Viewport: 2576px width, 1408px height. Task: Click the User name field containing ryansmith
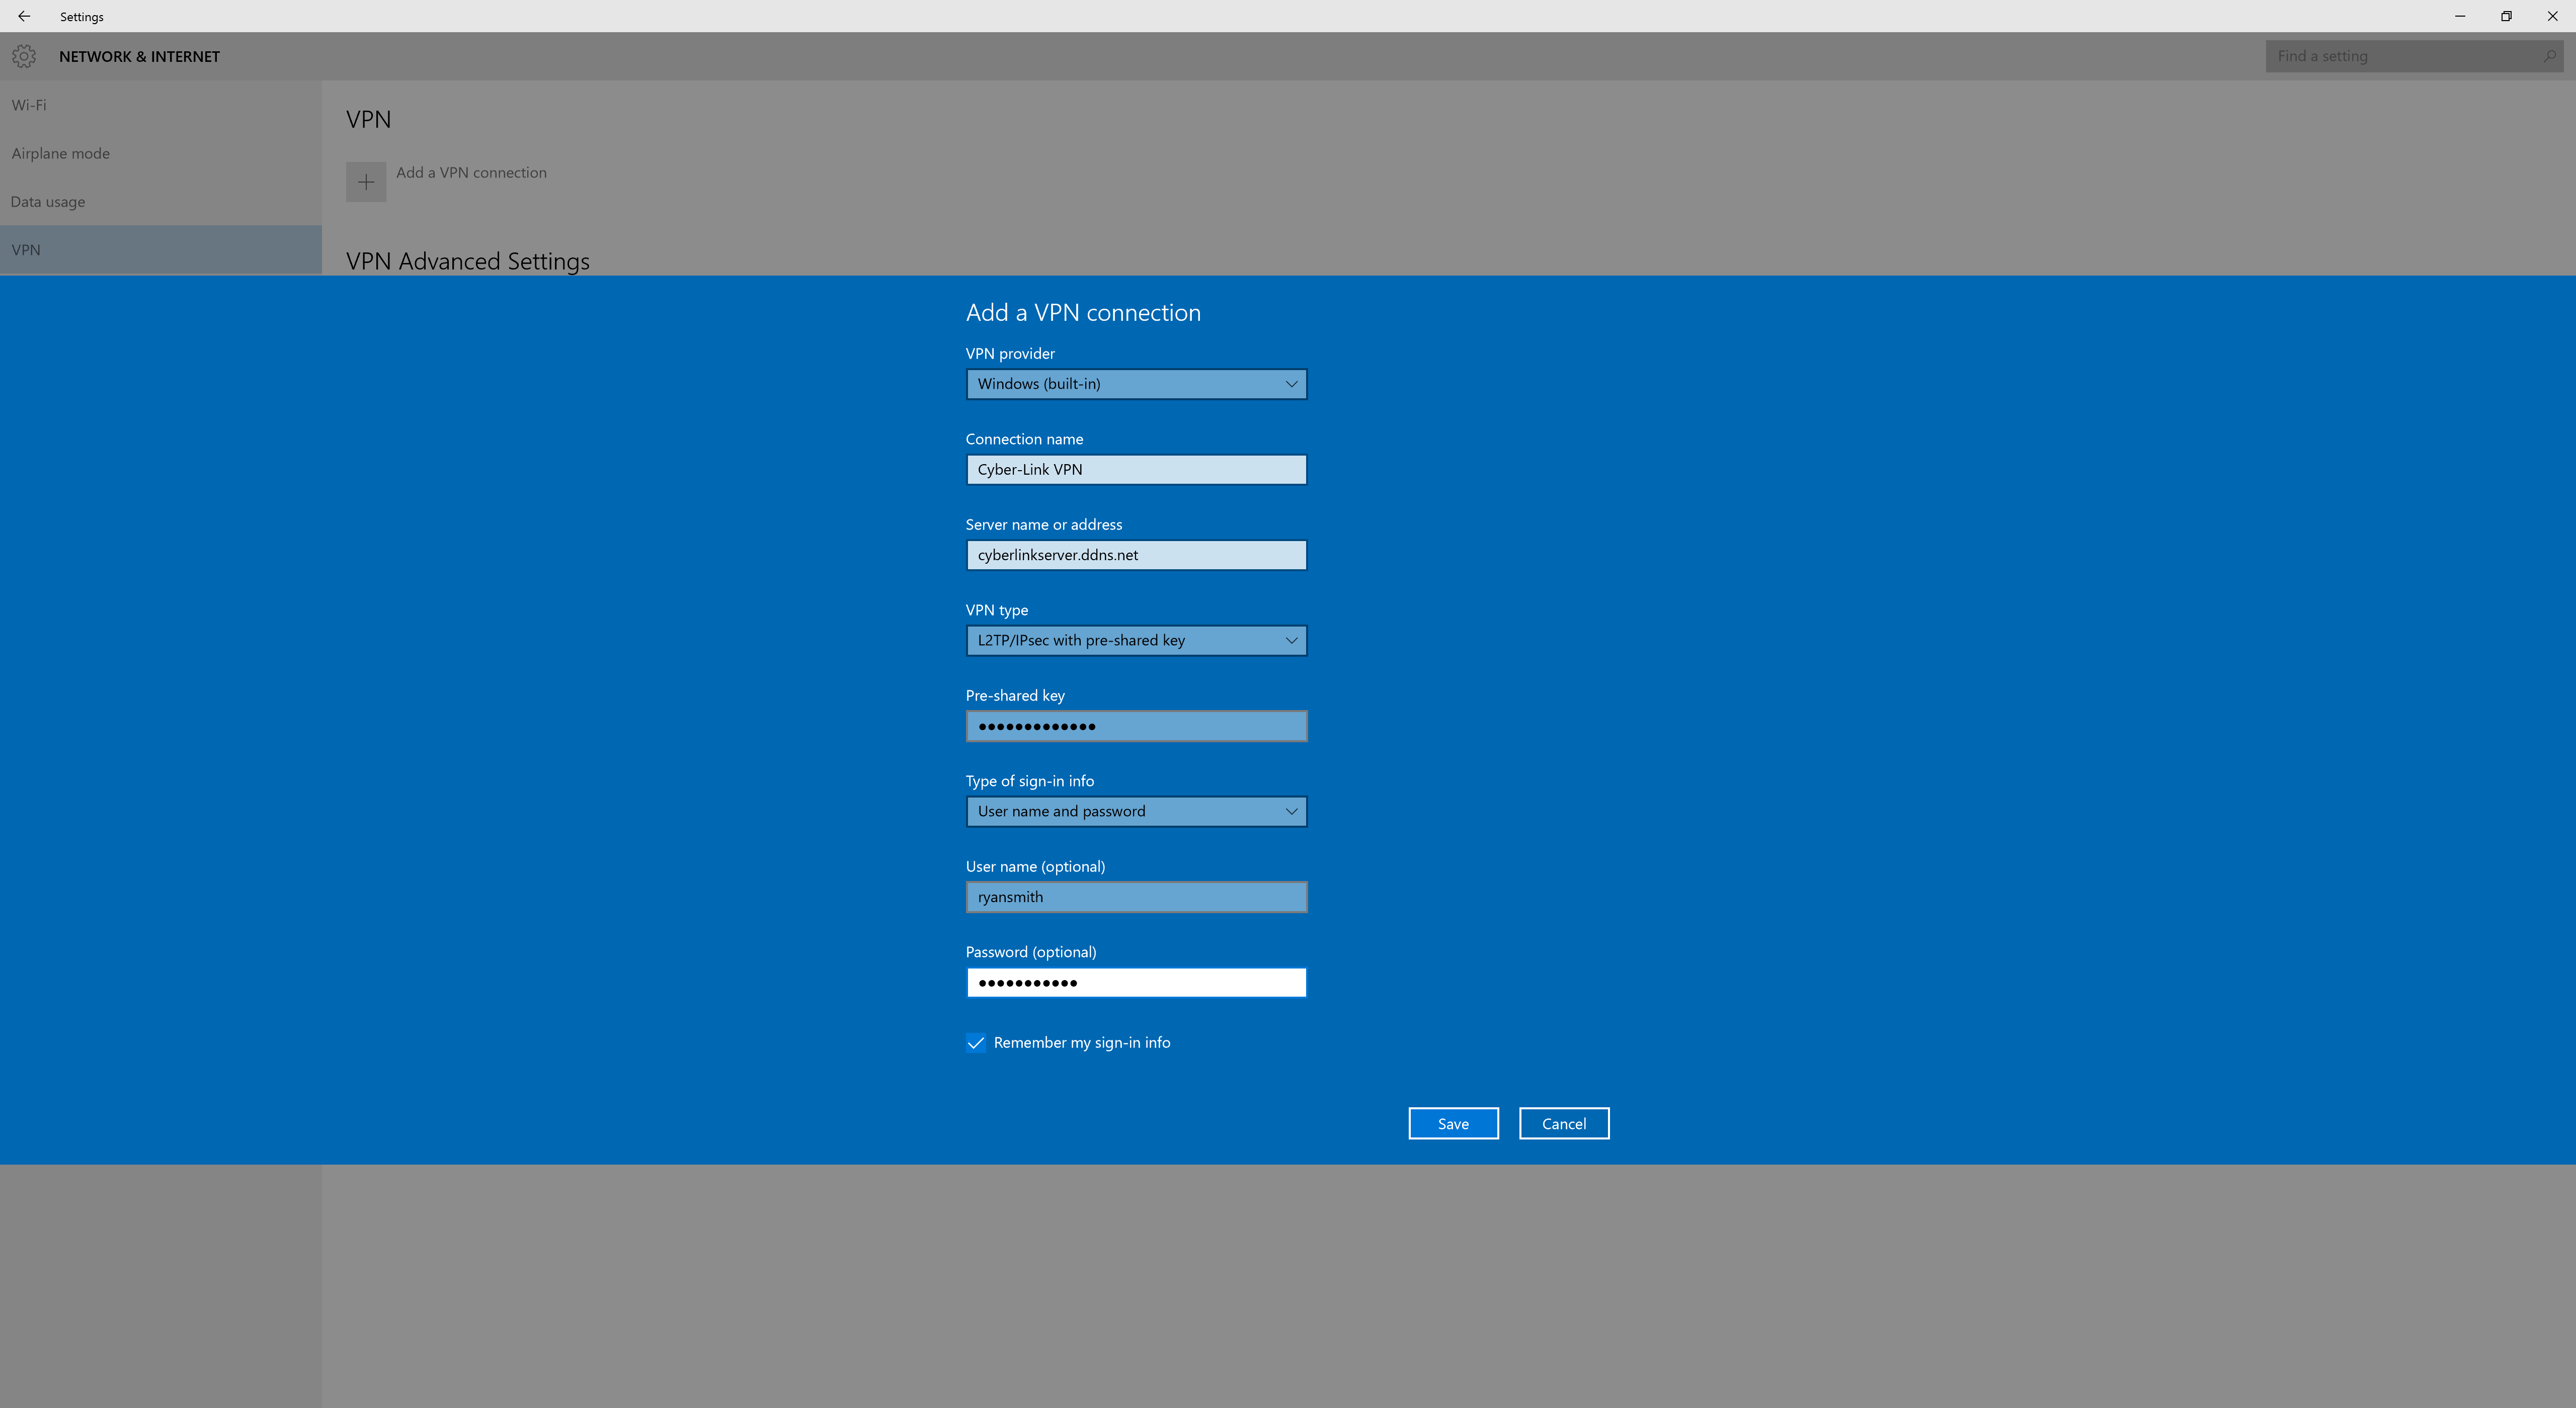1136,898
